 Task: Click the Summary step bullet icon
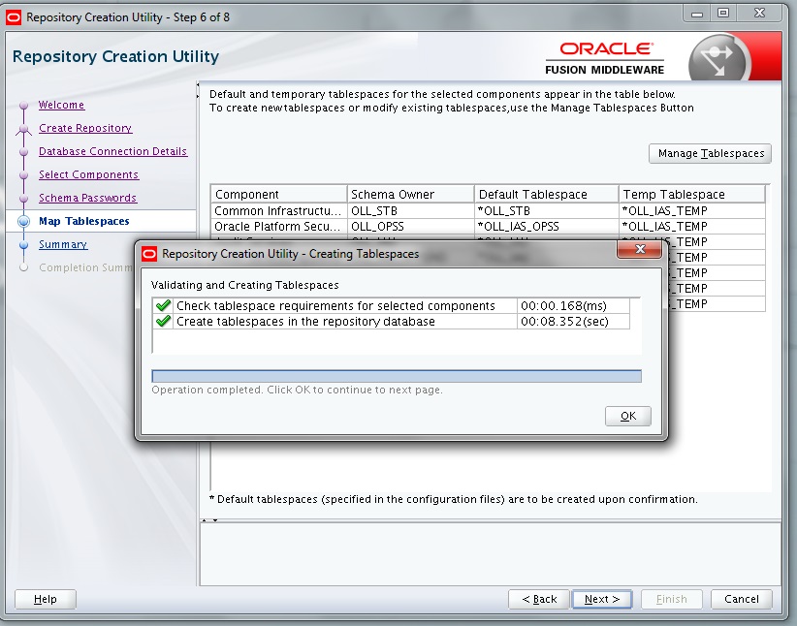23,245
